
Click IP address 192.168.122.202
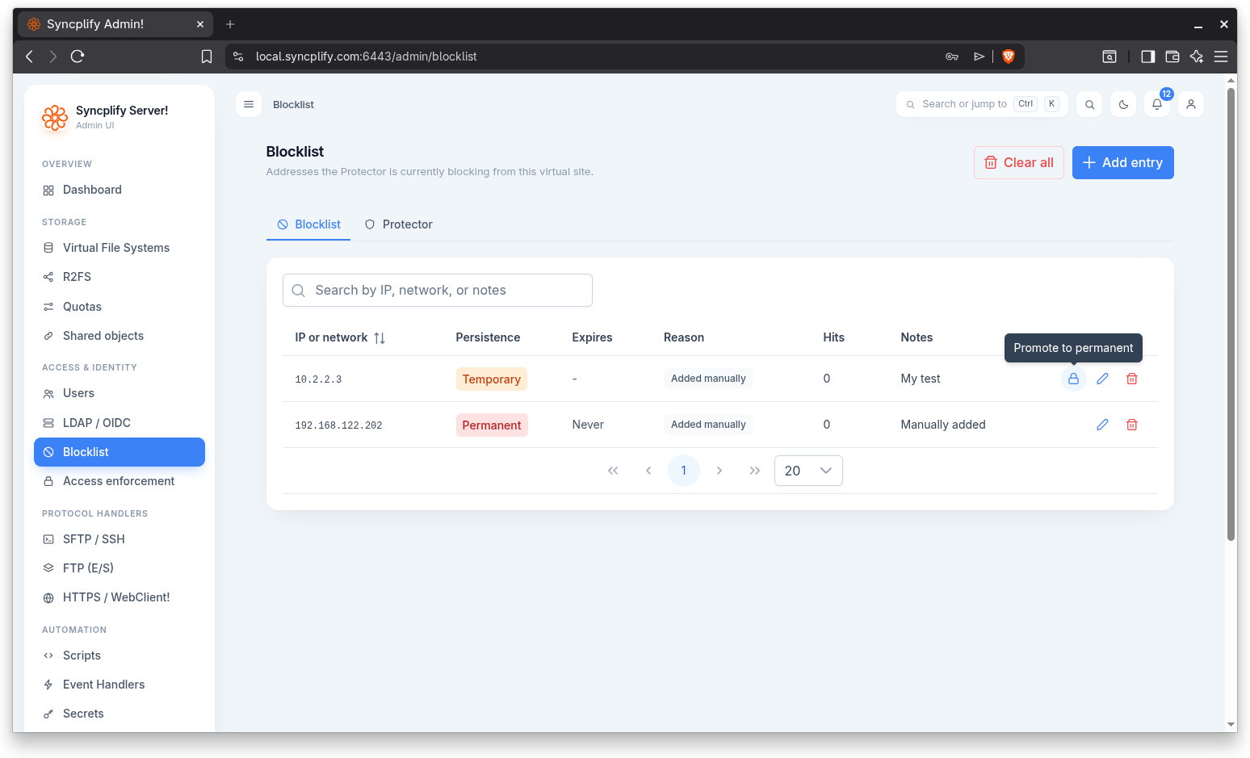[338, 425]
